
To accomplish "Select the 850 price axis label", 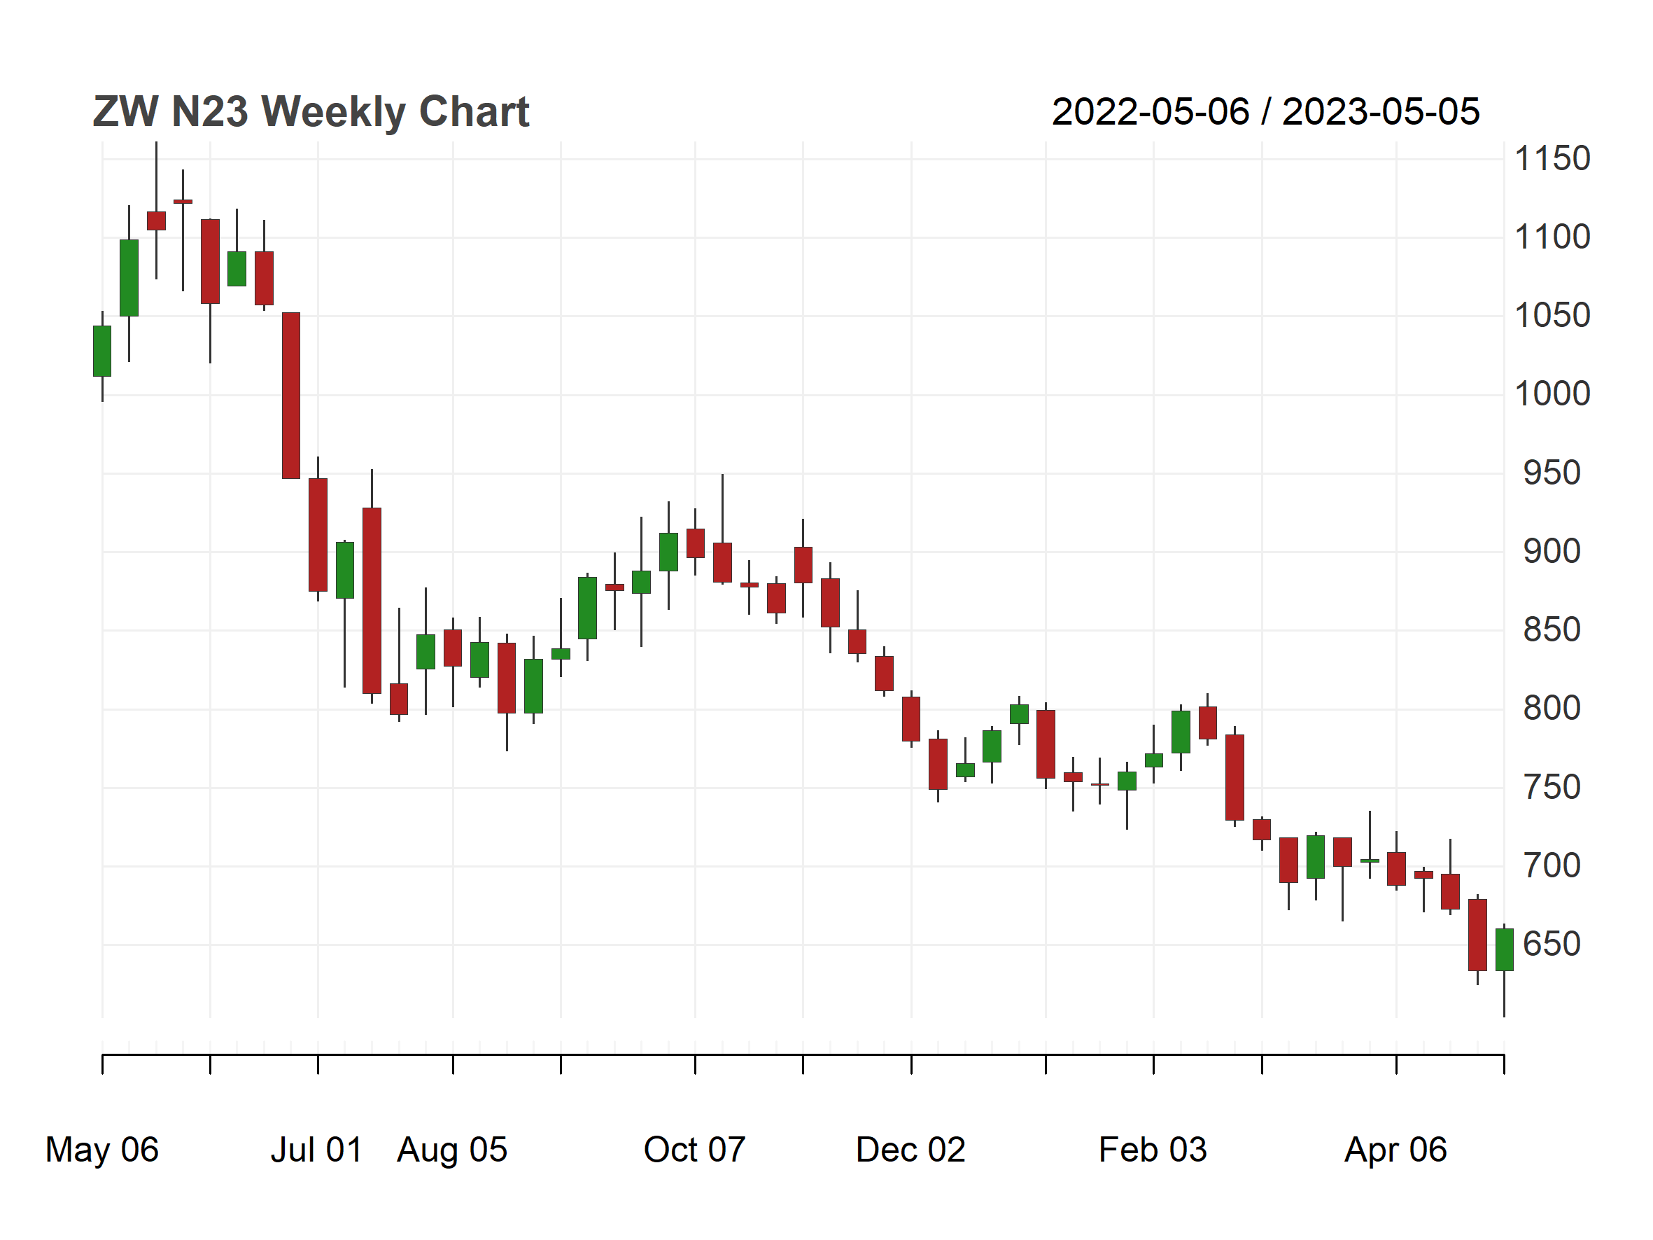I will pyautogui.click(x=1552, y=630).
